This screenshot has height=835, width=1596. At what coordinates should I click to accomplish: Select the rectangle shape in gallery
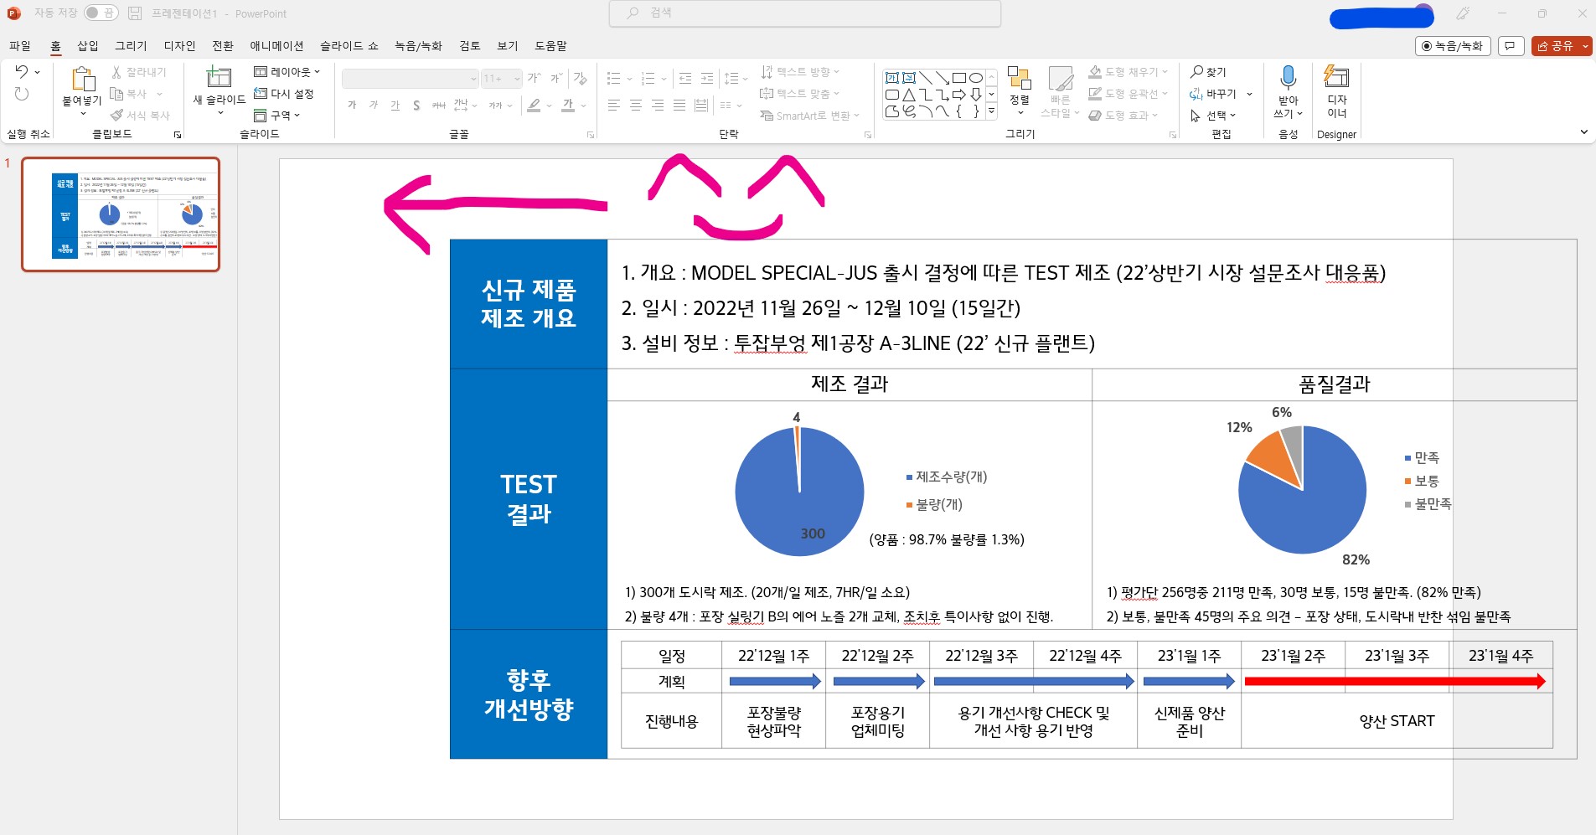tap(959, 78)
